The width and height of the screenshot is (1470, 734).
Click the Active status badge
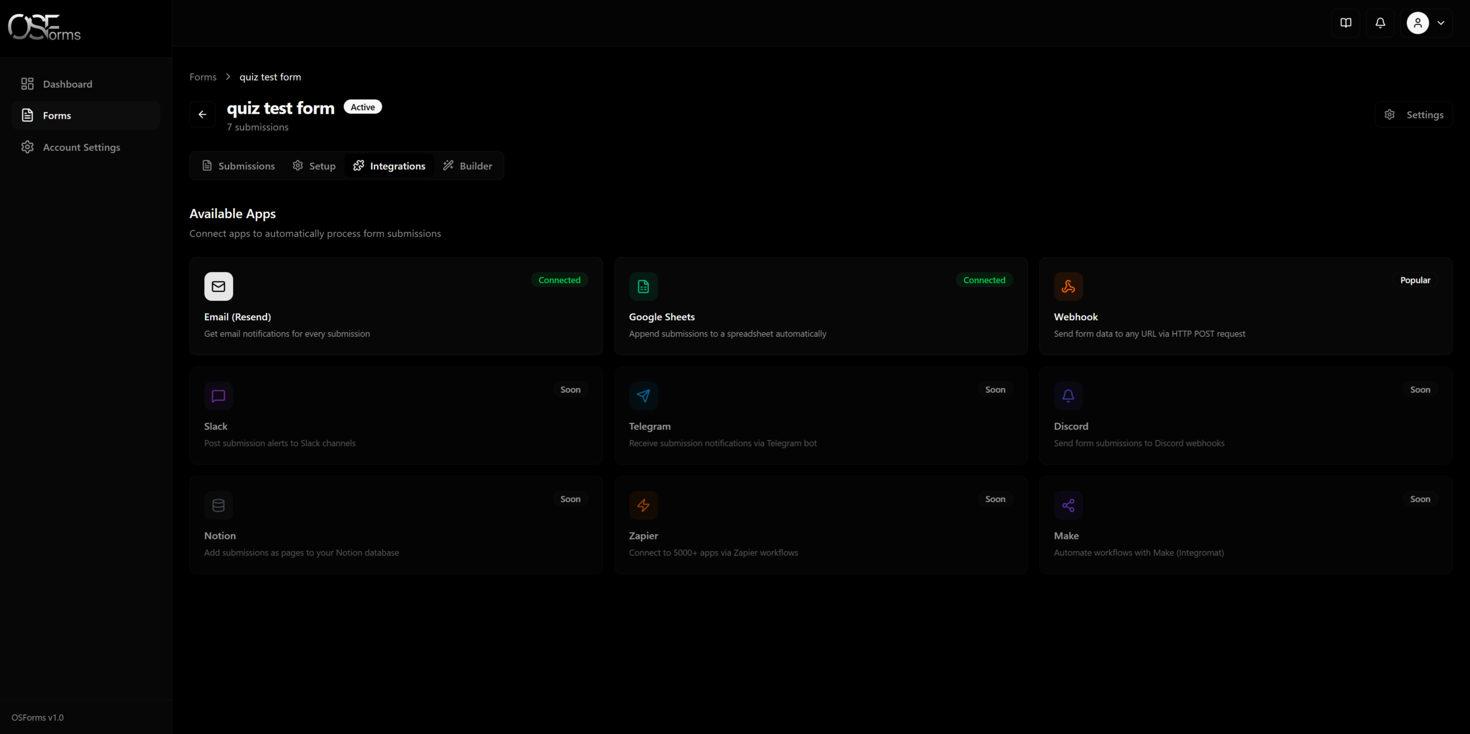pyautogui.click(x=362, y=107)
